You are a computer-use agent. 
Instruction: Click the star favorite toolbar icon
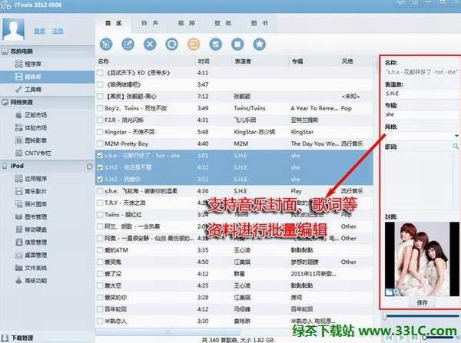click(260, 44)
